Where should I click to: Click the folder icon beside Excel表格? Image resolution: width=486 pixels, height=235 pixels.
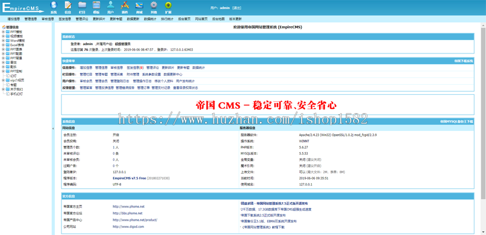8,45
